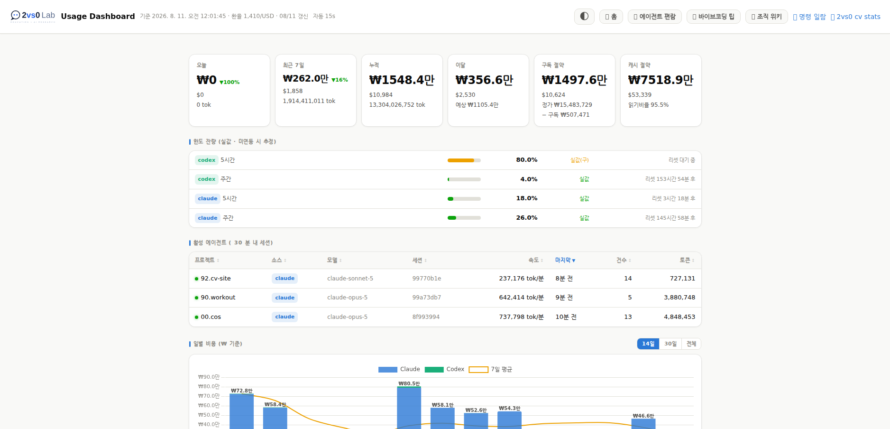Viewport: 890px width, 429px height.
Task: Click the codex badge in 5시간 row
Action: (206, 160)
